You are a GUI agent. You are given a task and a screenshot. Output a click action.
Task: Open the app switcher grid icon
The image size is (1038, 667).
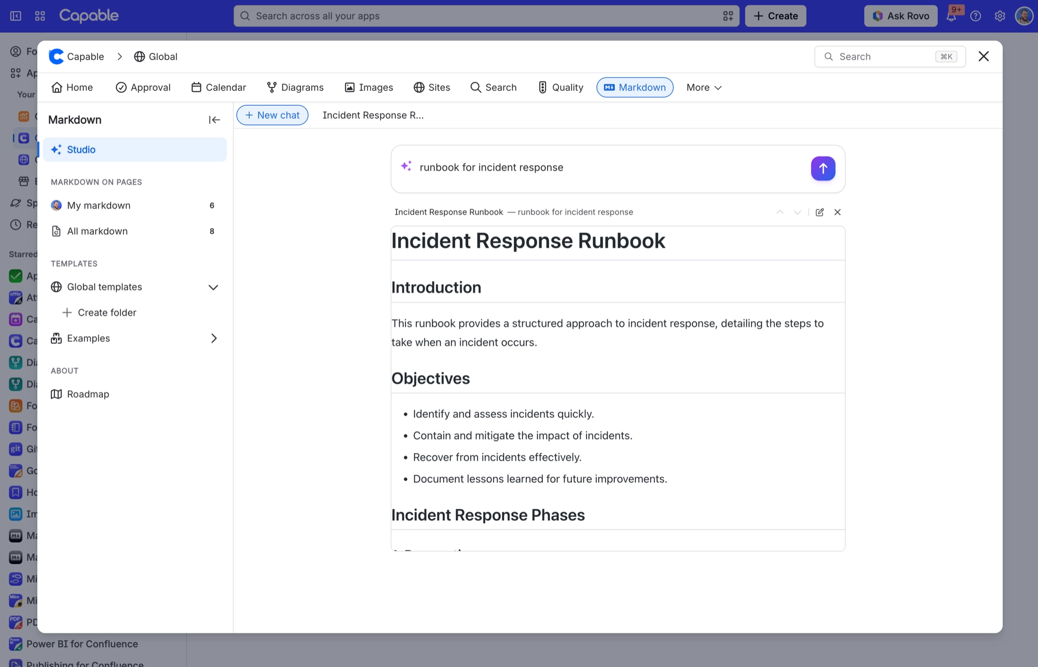[x=40, y=16]
